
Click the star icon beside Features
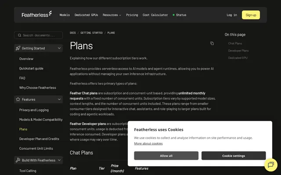(x=18, y=99)
